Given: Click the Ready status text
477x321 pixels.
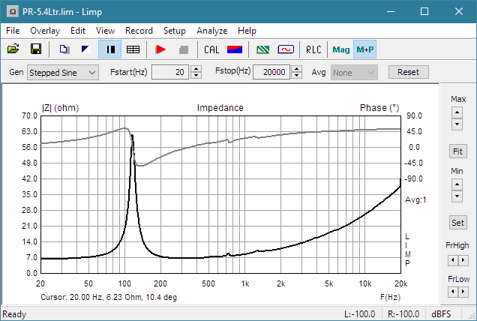Looking at the screenshot, I should 14,314.
